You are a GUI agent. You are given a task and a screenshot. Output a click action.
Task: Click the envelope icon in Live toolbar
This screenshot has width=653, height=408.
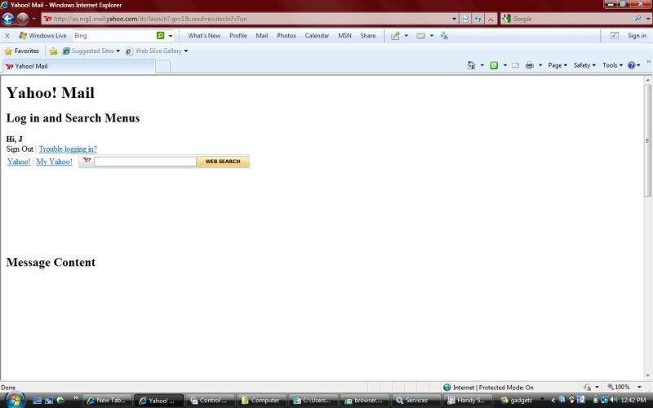pyautogui.click(x=420, y=36)
